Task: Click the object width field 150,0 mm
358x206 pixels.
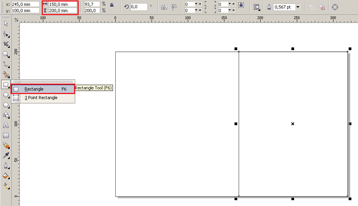Action: click(x=63, y=4)
